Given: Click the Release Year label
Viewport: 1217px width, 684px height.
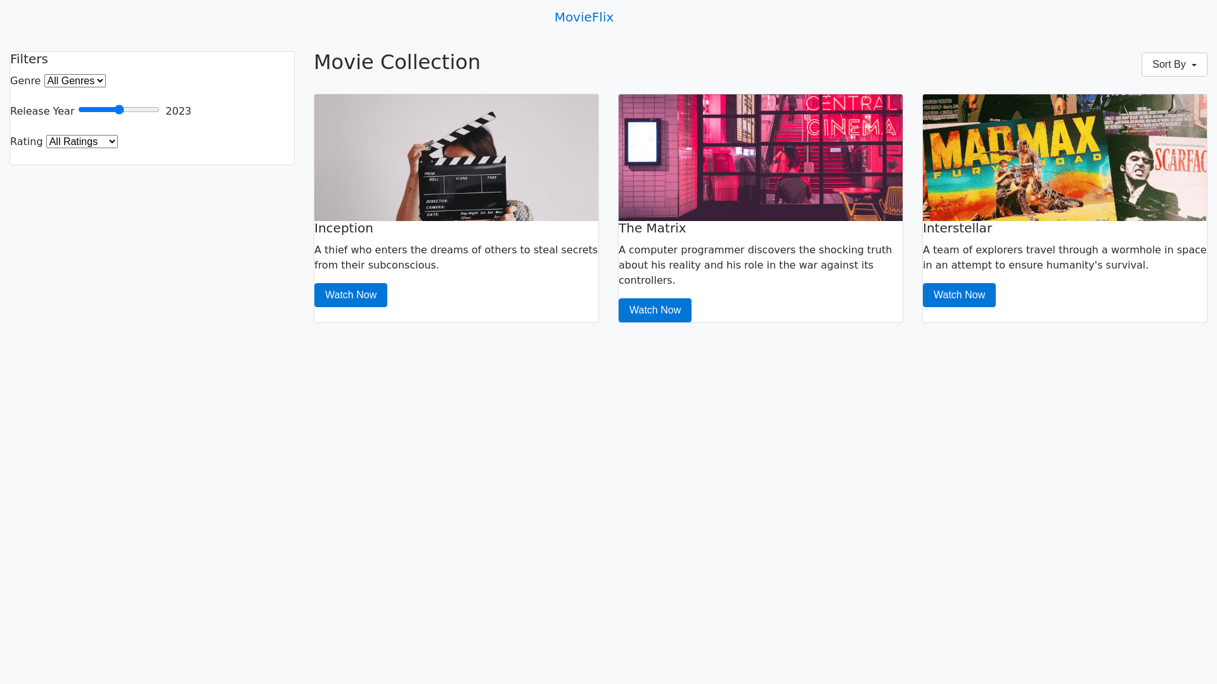Looking at the screenshot, I should click(42, 111).
